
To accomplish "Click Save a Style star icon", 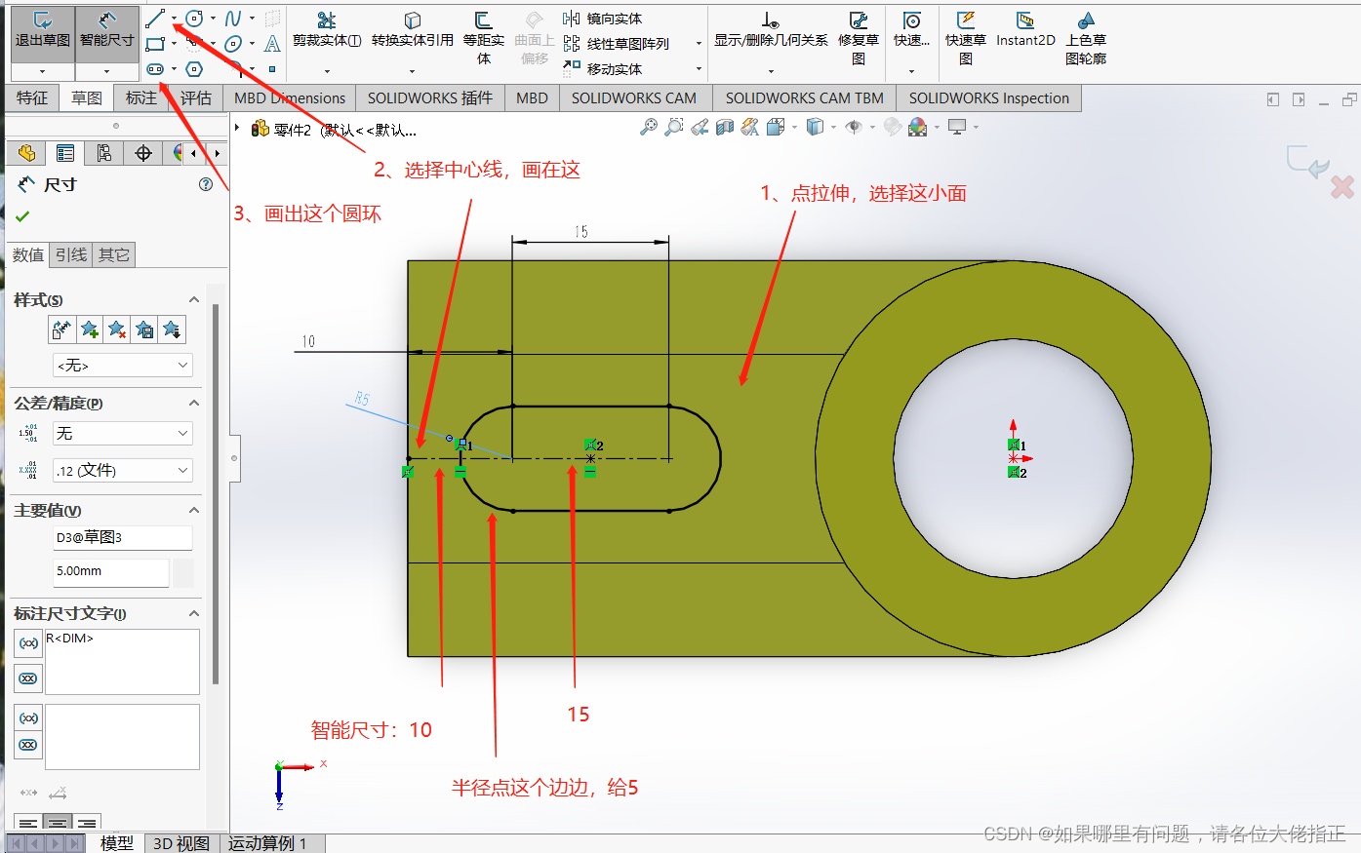I will point(144,330).
